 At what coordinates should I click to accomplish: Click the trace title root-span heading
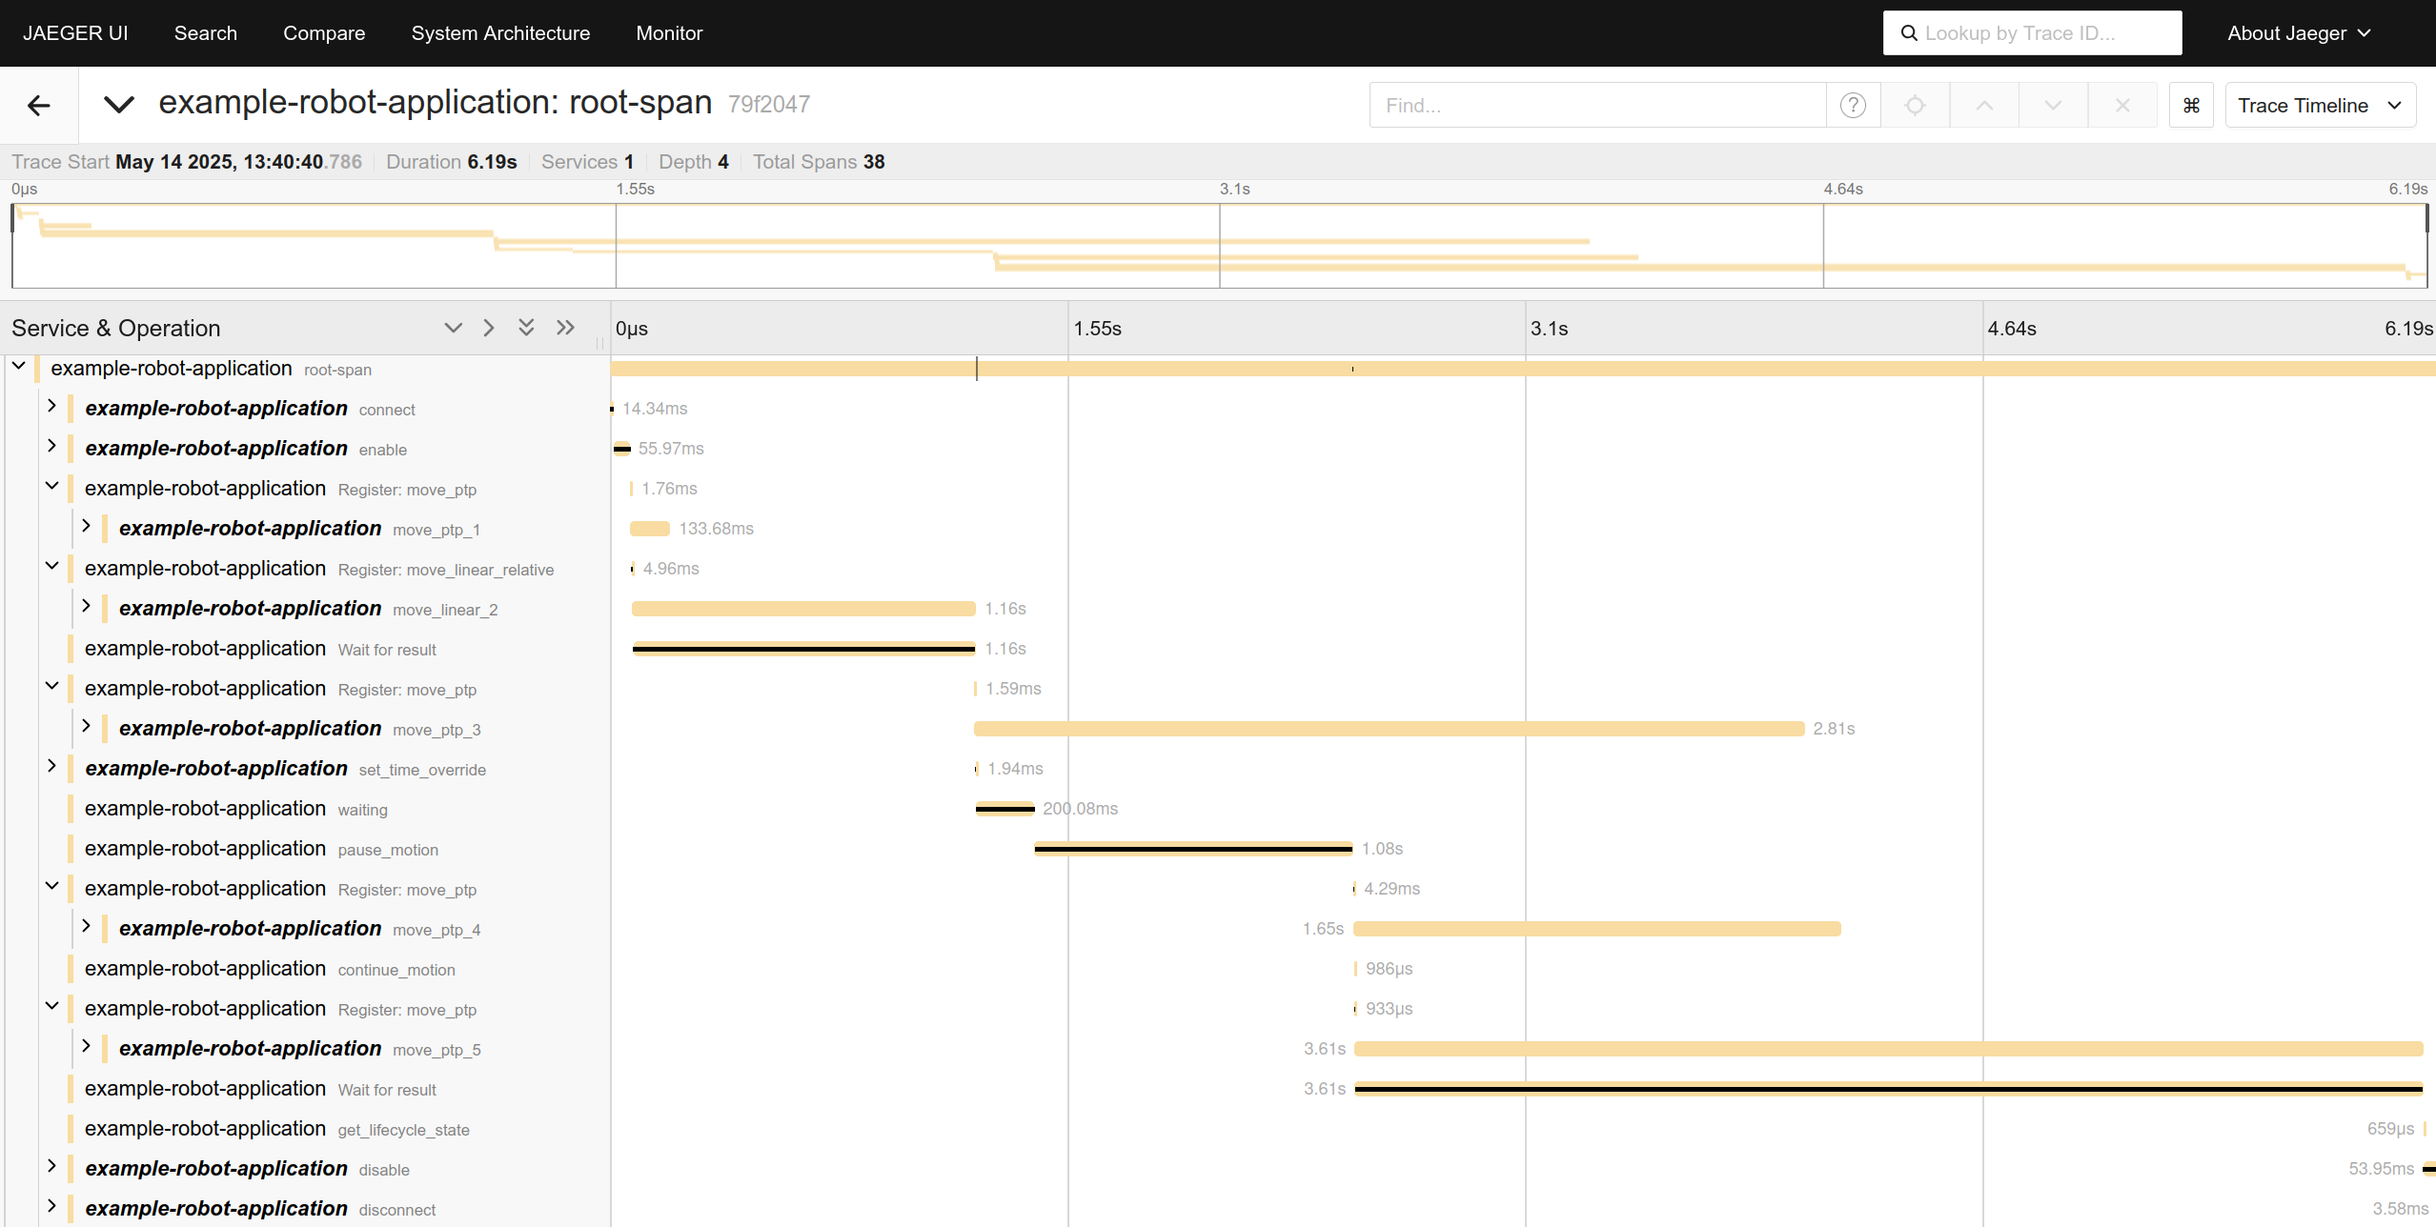436,103
